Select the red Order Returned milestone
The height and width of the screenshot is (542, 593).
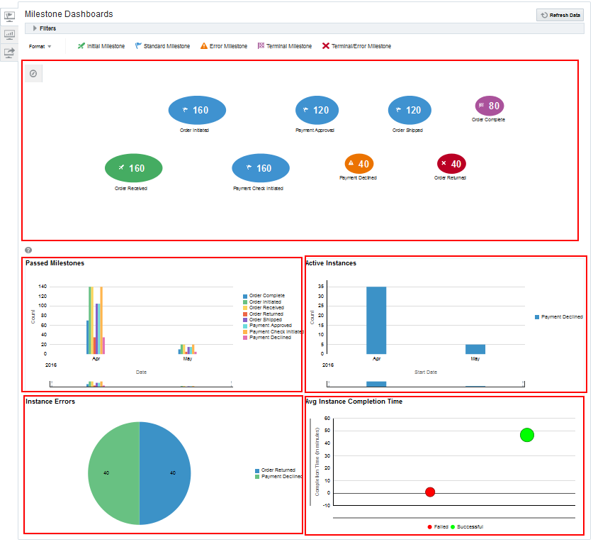[451, 164]
